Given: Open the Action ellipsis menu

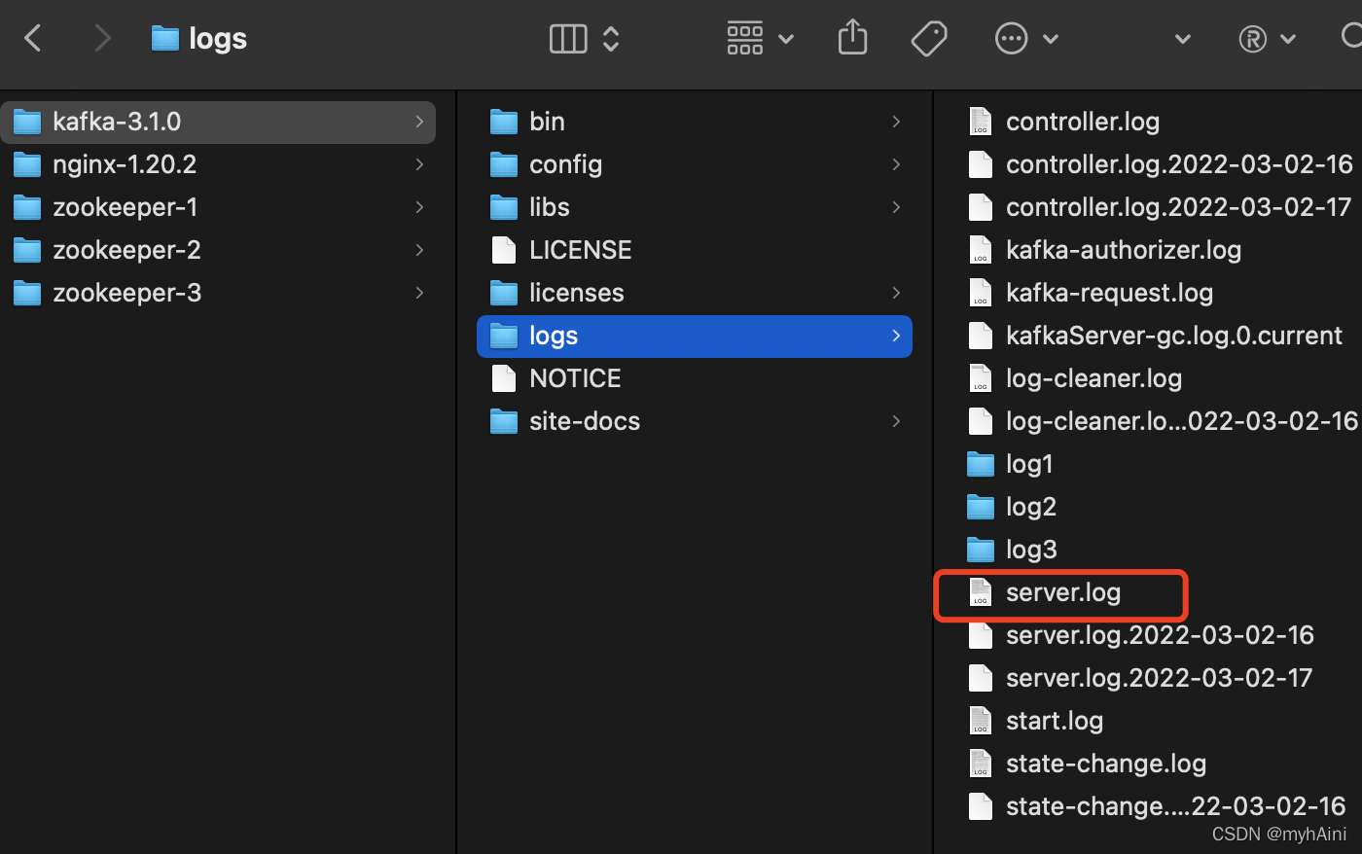Looking at the screenshot, I should tap(1012, 39).
